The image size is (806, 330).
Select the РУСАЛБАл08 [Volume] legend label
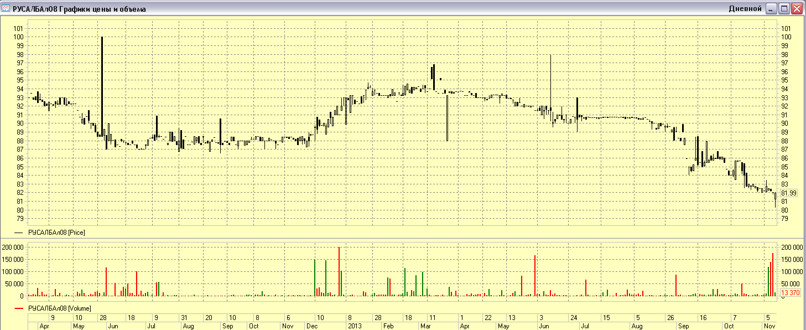(60, 308)
